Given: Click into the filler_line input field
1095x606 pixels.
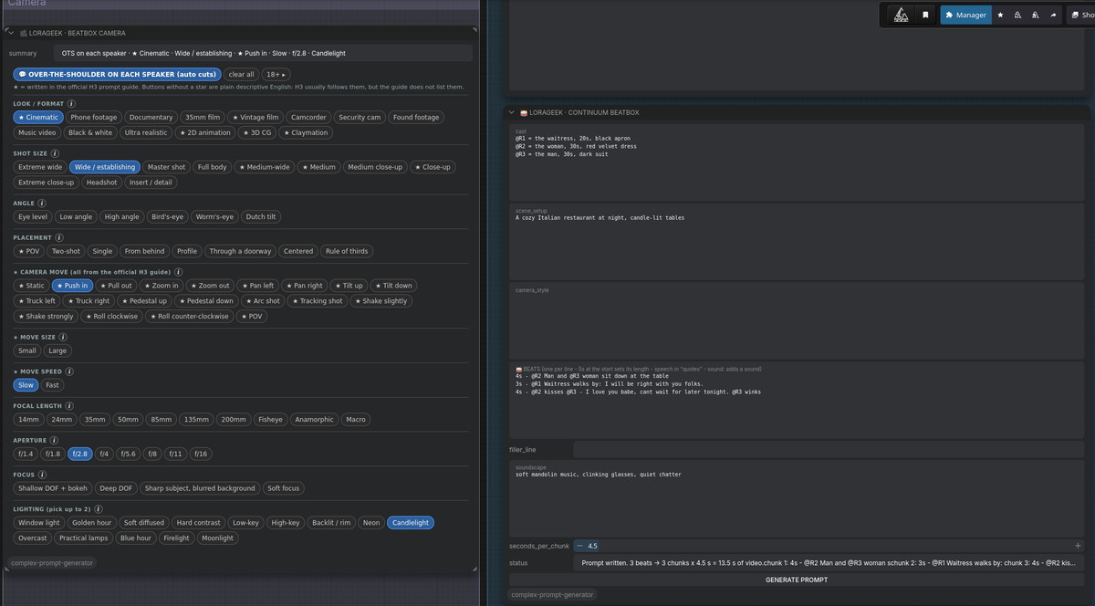Looking at the screenshot, I should (x=829, y=449).
